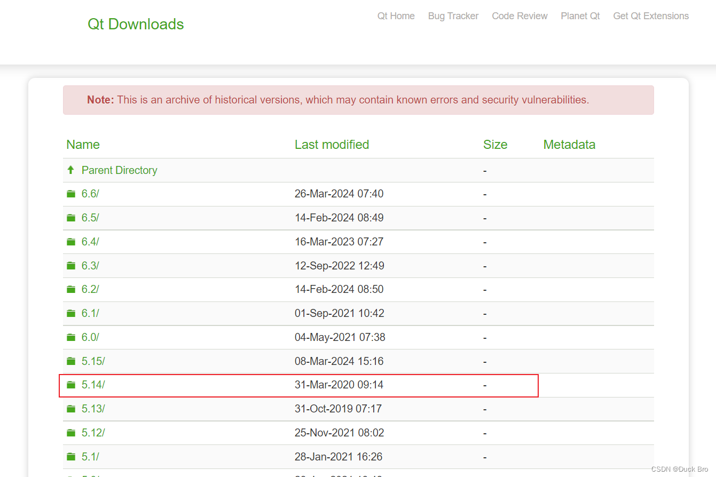Open the 5.12/ directory link
This screenshot has height=477, width=716.
pos(93,433)
